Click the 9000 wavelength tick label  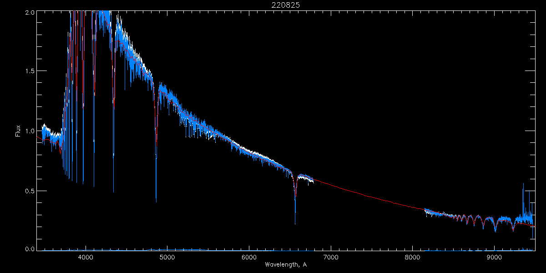click(494, 258)
